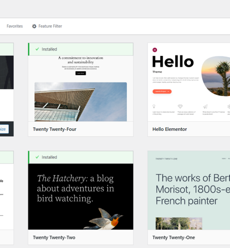Open the Hello Elementor theme name
This screenshot has height=248, width=230.
point(170,129)
